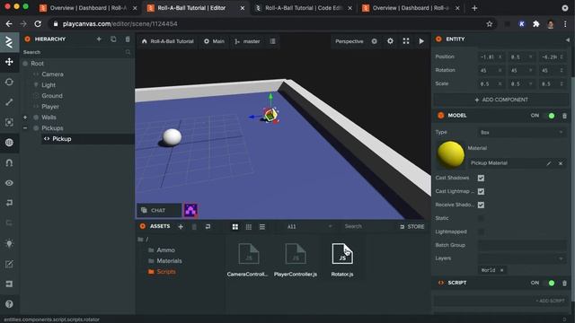Switch assets to list view

click(262, 227)
